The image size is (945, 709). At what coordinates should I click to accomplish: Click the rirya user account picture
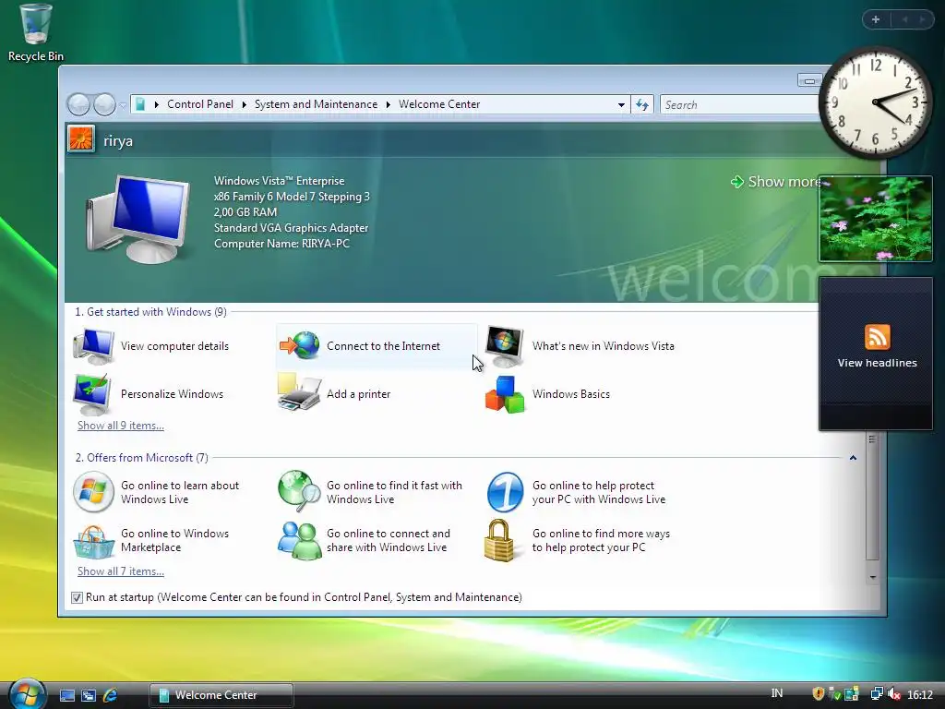tap(81, 139)
